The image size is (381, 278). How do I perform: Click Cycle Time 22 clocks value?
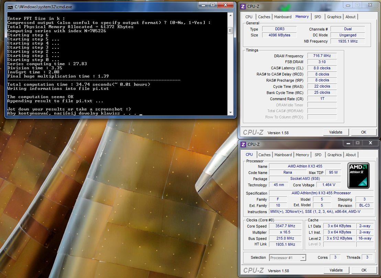pyautogui.click(x=322, y=86)
